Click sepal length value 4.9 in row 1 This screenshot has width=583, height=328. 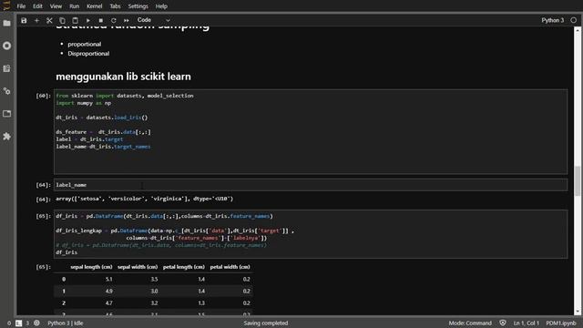point(109,292)
